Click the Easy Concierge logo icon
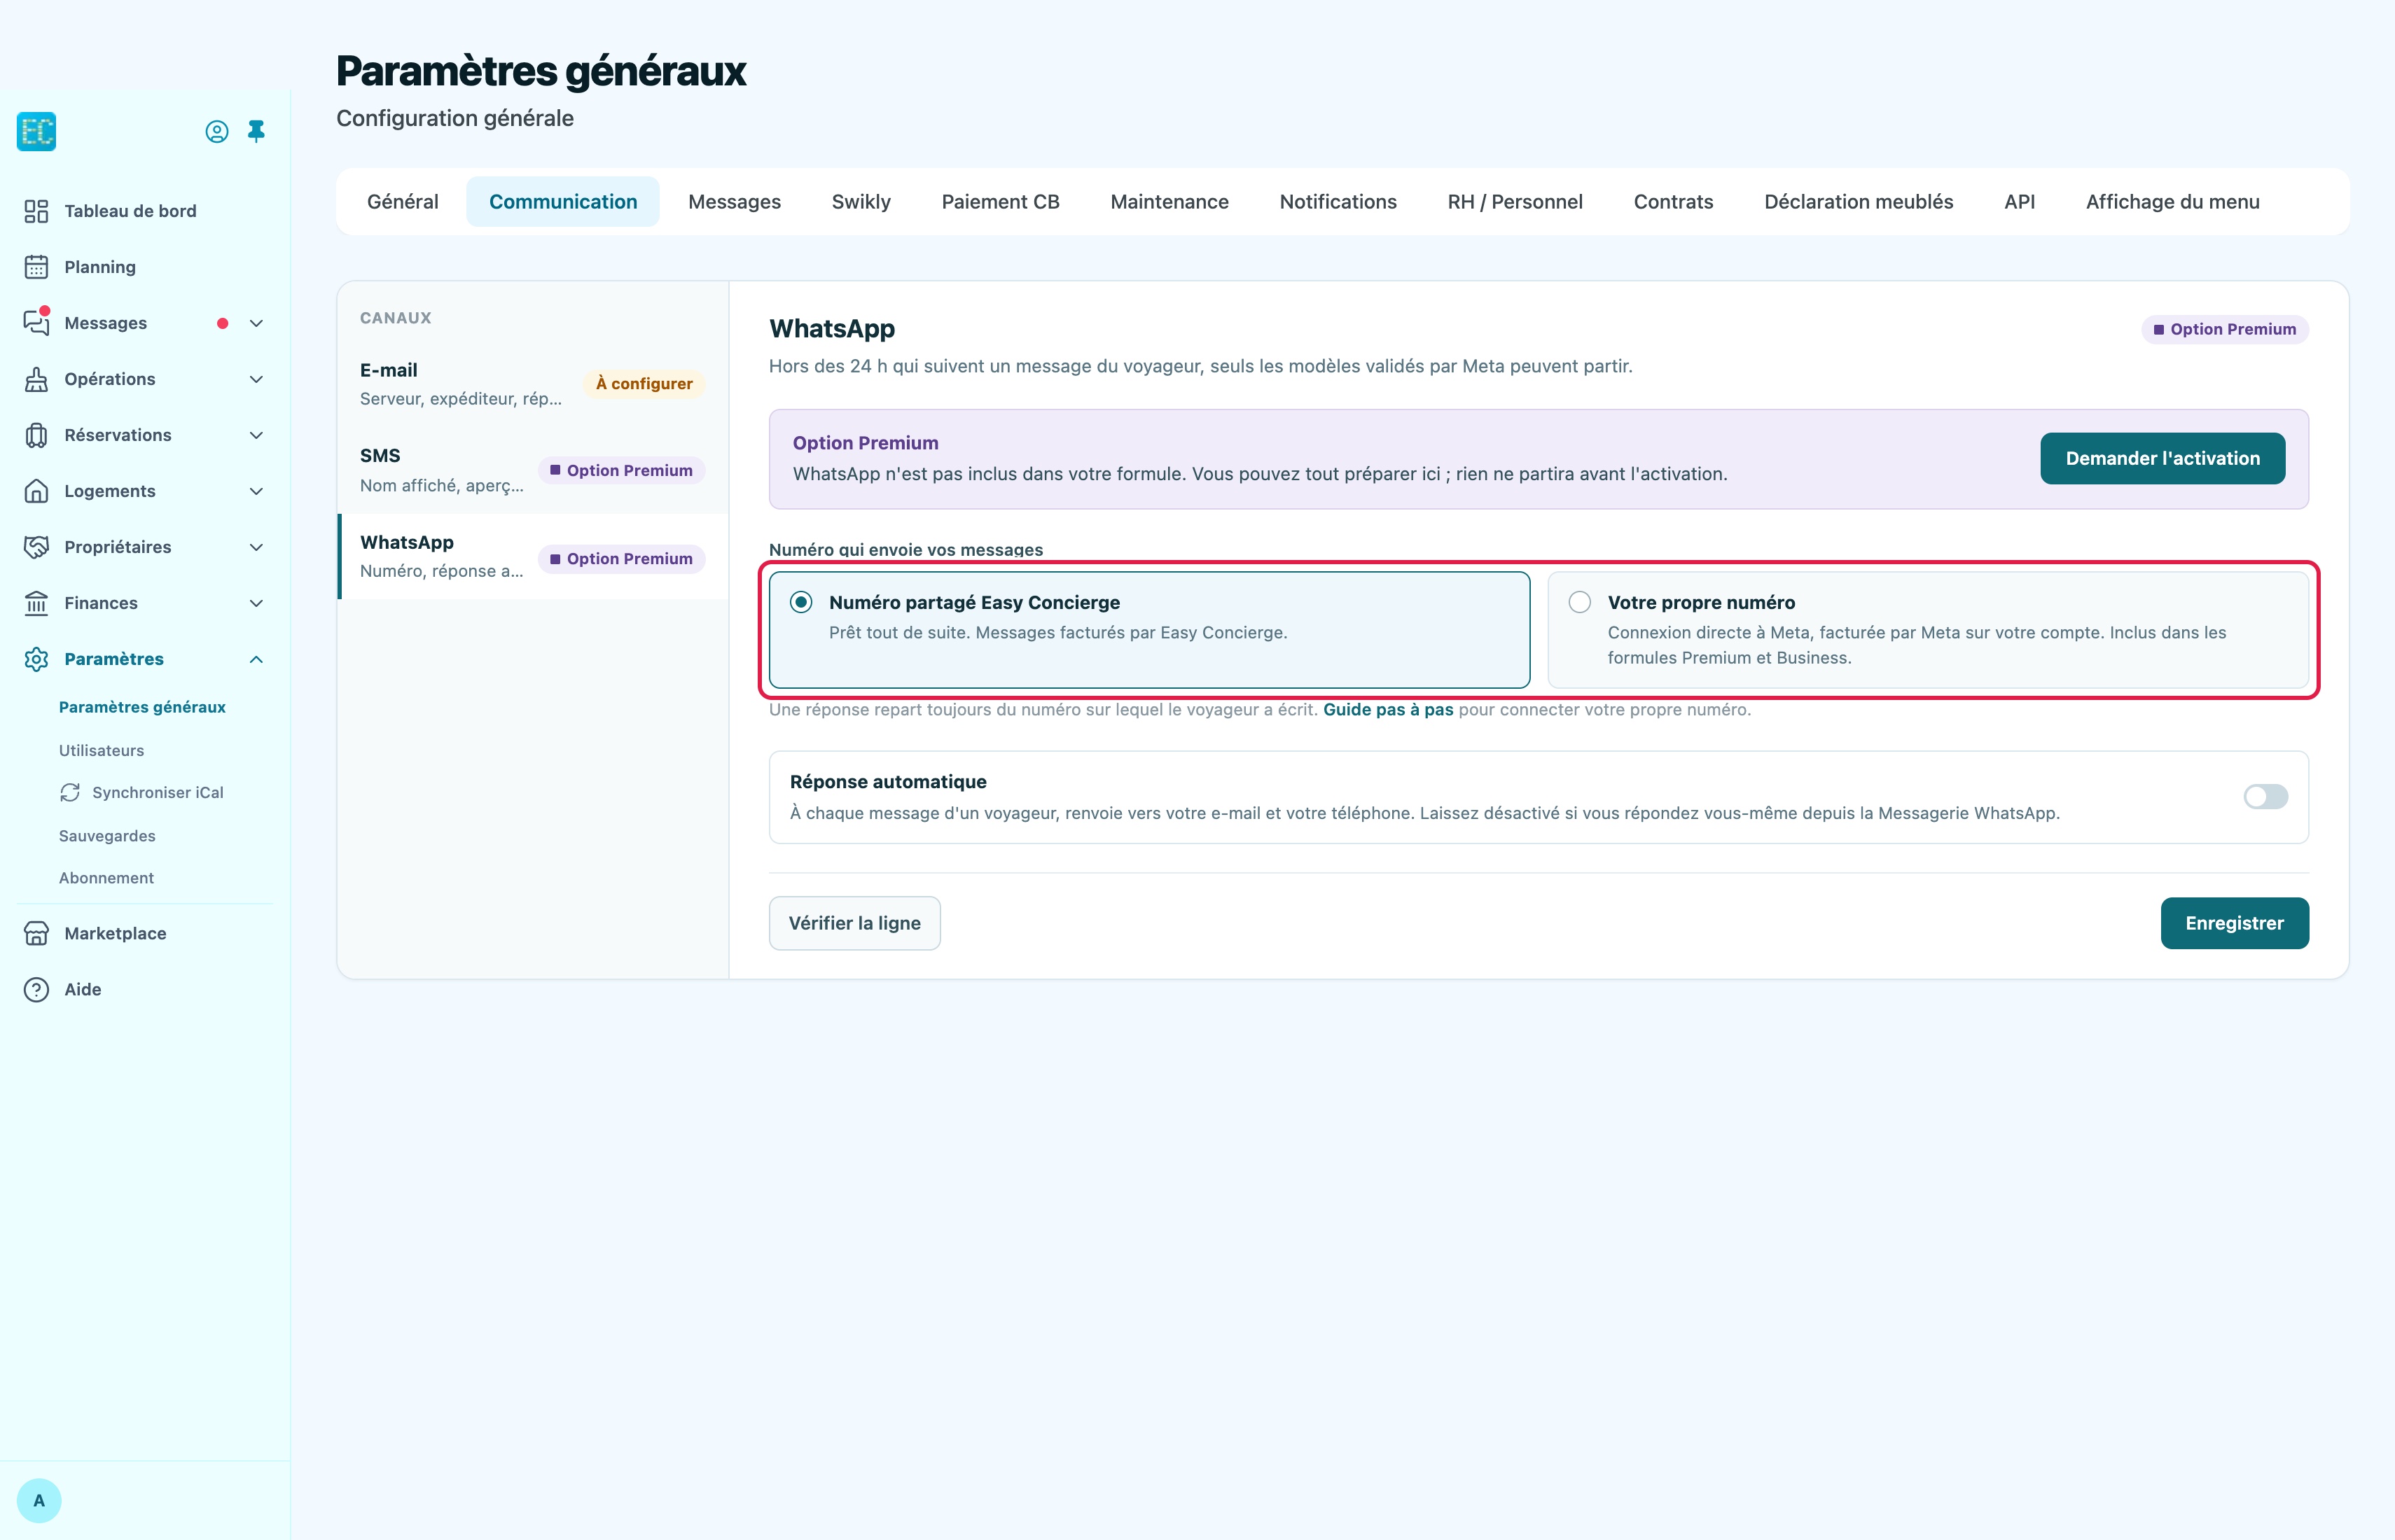 point(36,131)
